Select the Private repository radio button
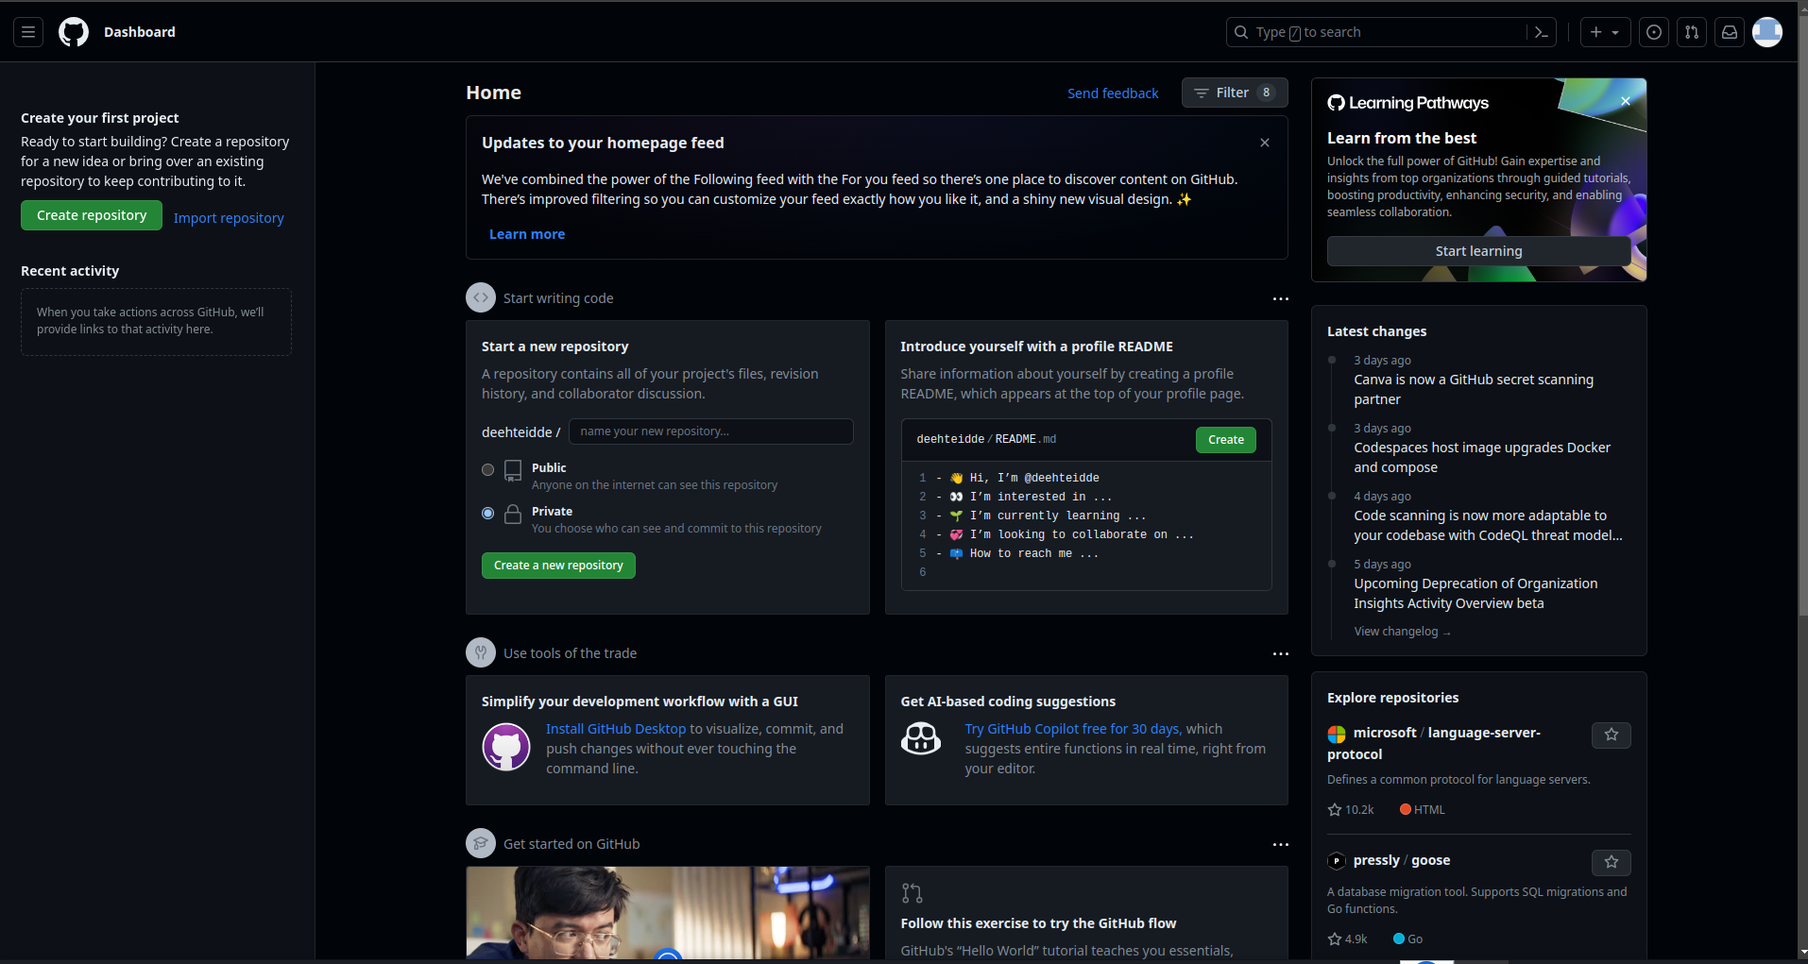This screenshot has width=1808, height=964. pyautogui.click(x=488, y=514)
